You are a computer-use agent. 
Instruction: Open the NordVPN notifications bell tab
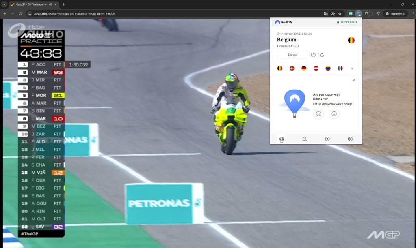tap(305, 139)
